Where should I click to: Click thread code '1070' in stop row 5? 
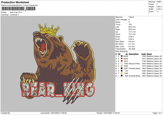click(x=144, y=66)
